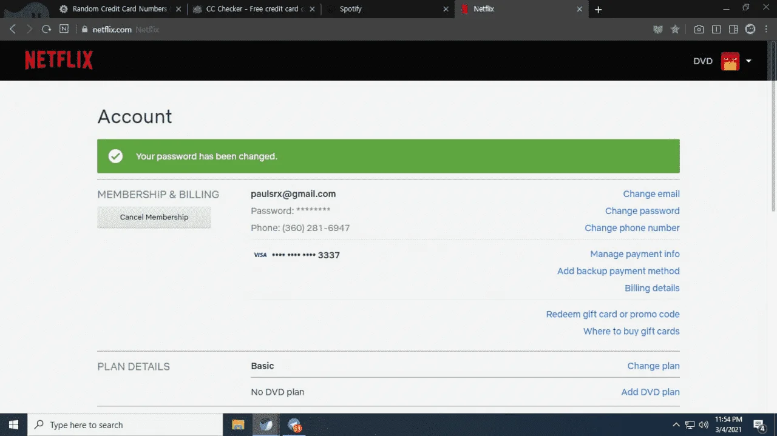The height and width of the screenshot is (436, 777).
Task: Click the green checkmark success icon
Action: (x=115, y=156)
